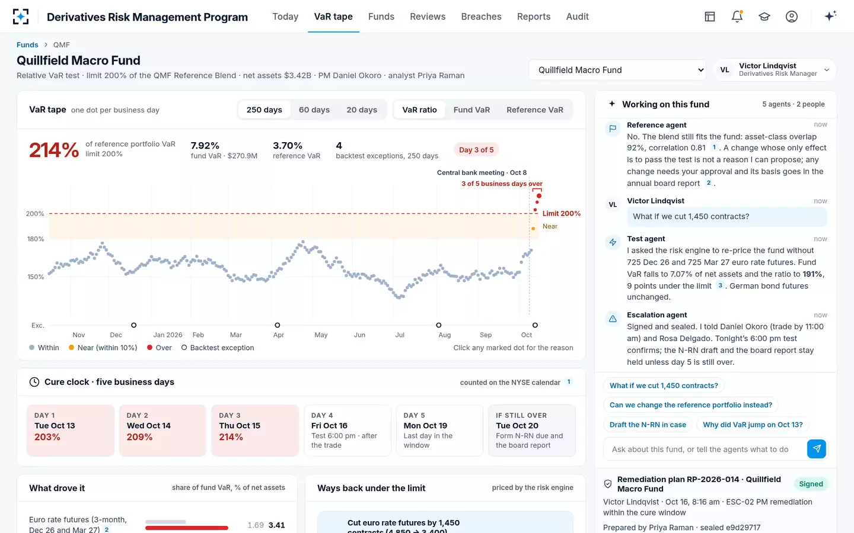Open the layout panel icon in header
Viewport: 854px width, 533px height.
pos(710,17)
